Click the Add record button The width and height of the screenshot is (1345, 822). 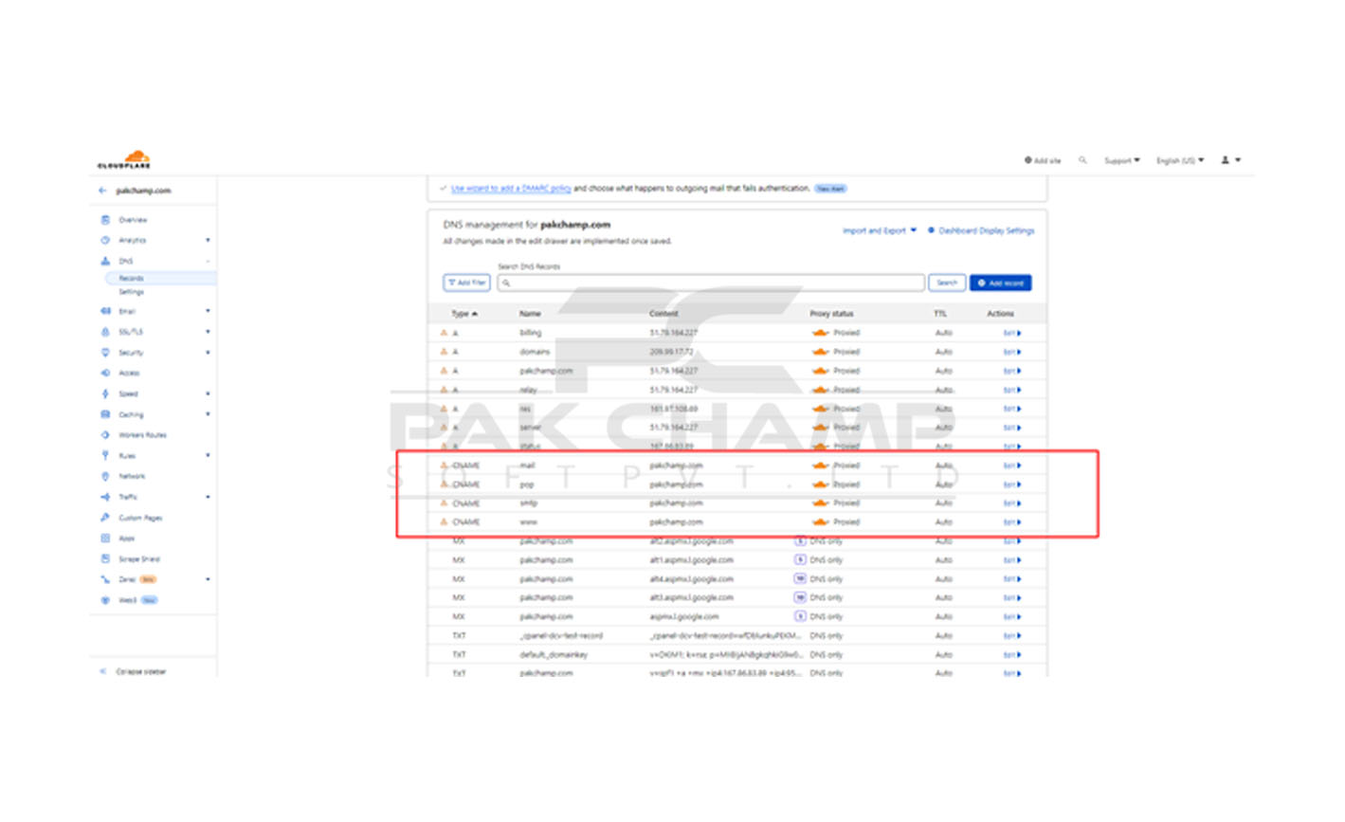point(1000,283)
